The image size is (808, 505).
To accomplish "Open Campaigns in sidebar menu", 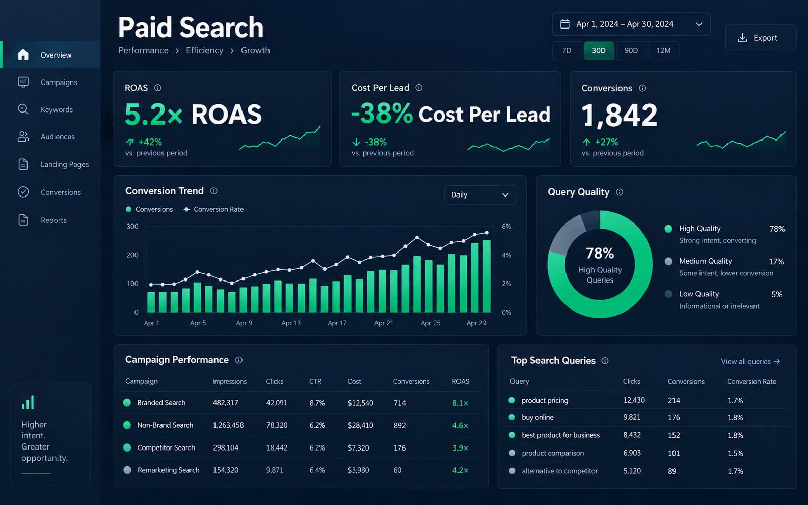I will click(50, 82).
